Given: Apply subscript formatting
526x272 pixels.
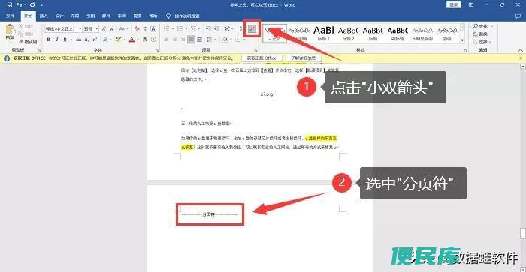Looking at the screenshot, I should 86,40.
